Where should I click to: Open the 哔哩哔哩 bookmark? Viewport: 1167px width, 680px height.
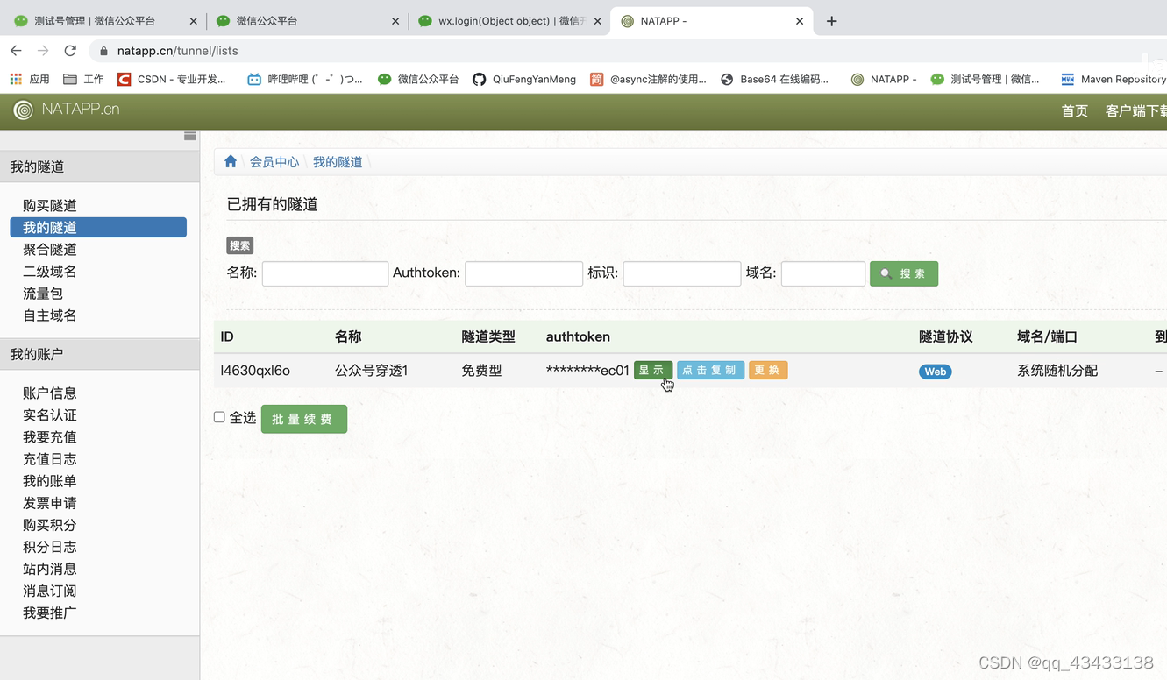[304, 79]
